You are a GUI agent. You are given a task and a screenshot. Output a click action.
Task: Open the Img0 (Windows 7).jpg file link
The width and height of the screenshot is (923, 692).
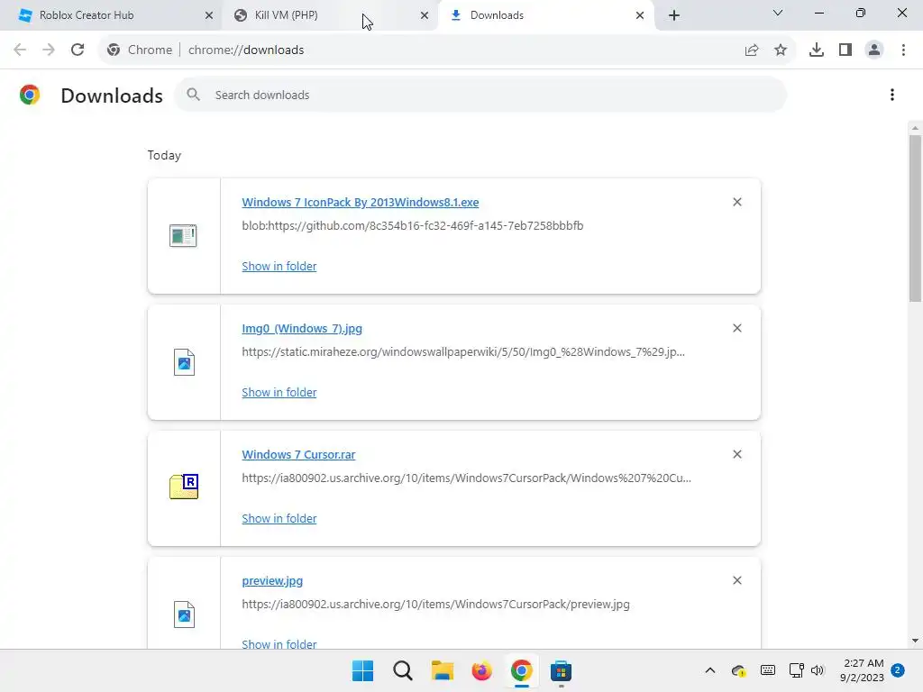click(x=302, y=328)
